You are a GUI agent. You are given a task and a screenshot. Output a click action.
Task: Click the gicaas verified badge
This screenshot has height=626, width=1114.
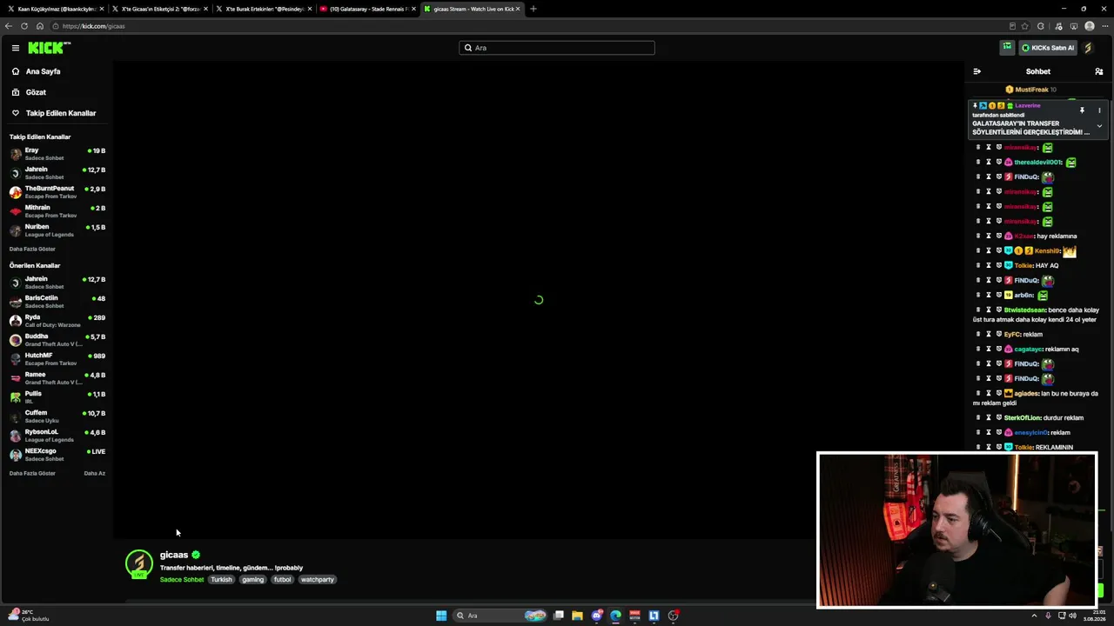coord(196,555)
